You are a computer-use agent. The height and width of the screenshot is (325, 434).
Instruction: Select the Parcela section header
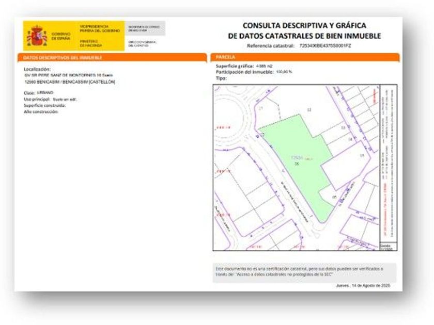pos(226,57)
